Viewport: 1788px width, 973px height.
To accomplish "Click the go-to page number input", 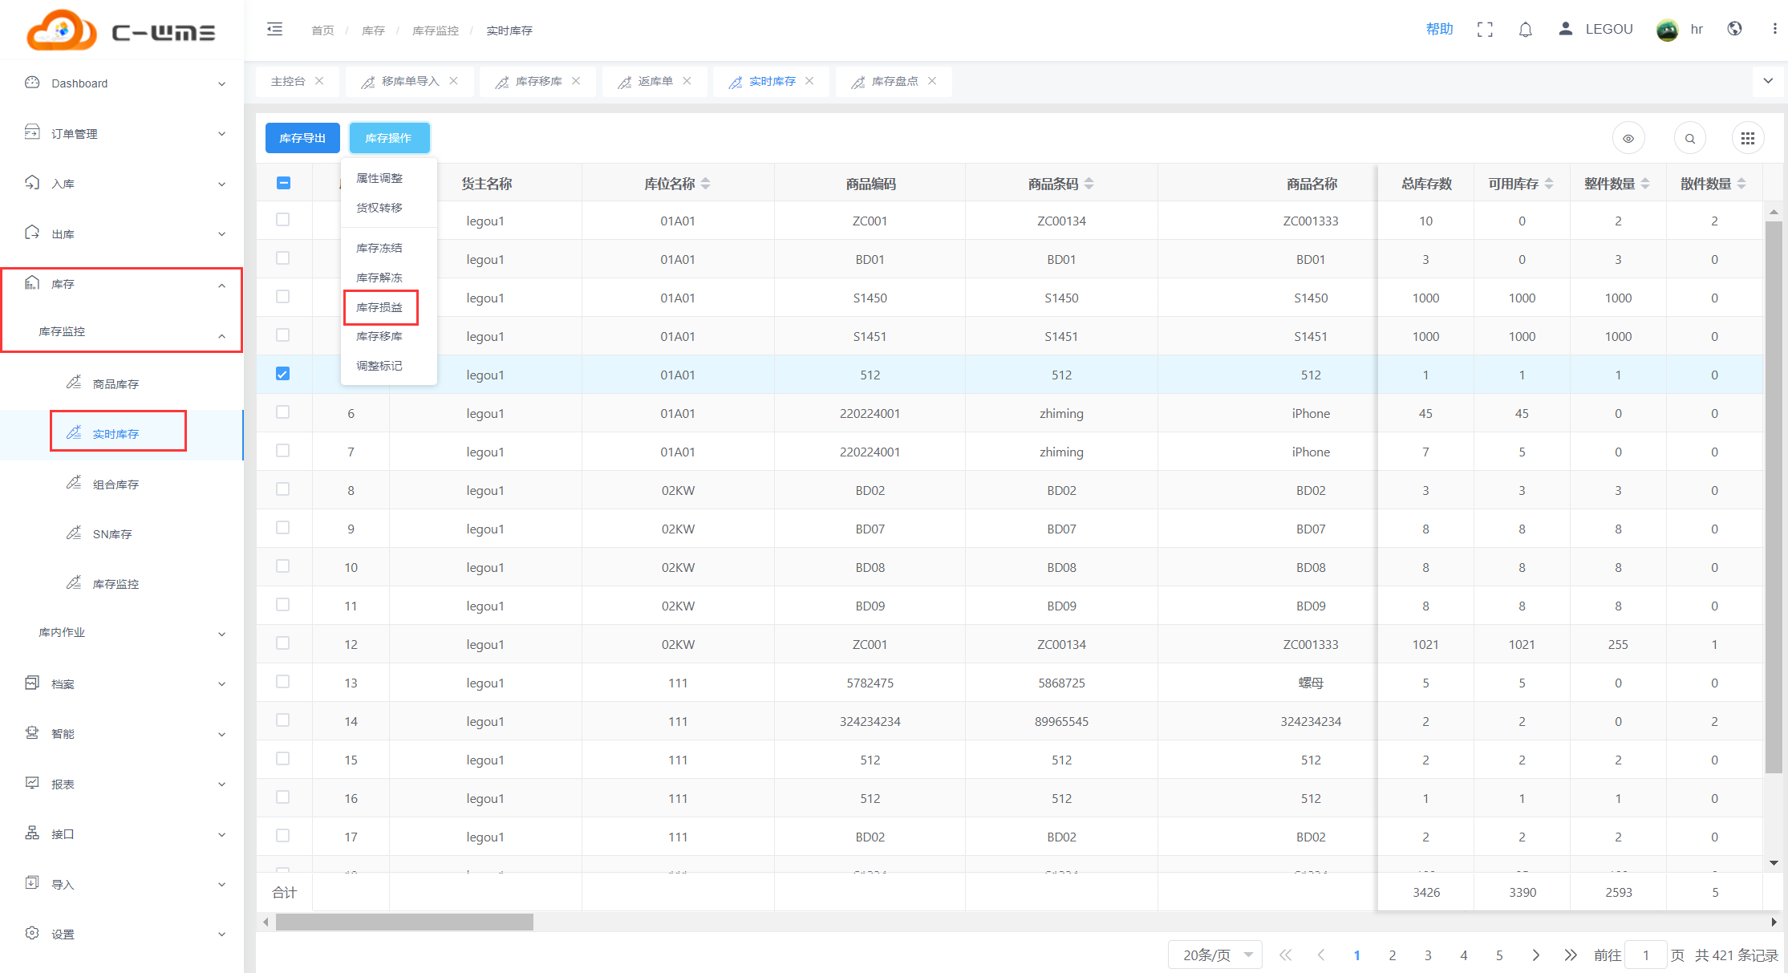I will (1645, 955).
